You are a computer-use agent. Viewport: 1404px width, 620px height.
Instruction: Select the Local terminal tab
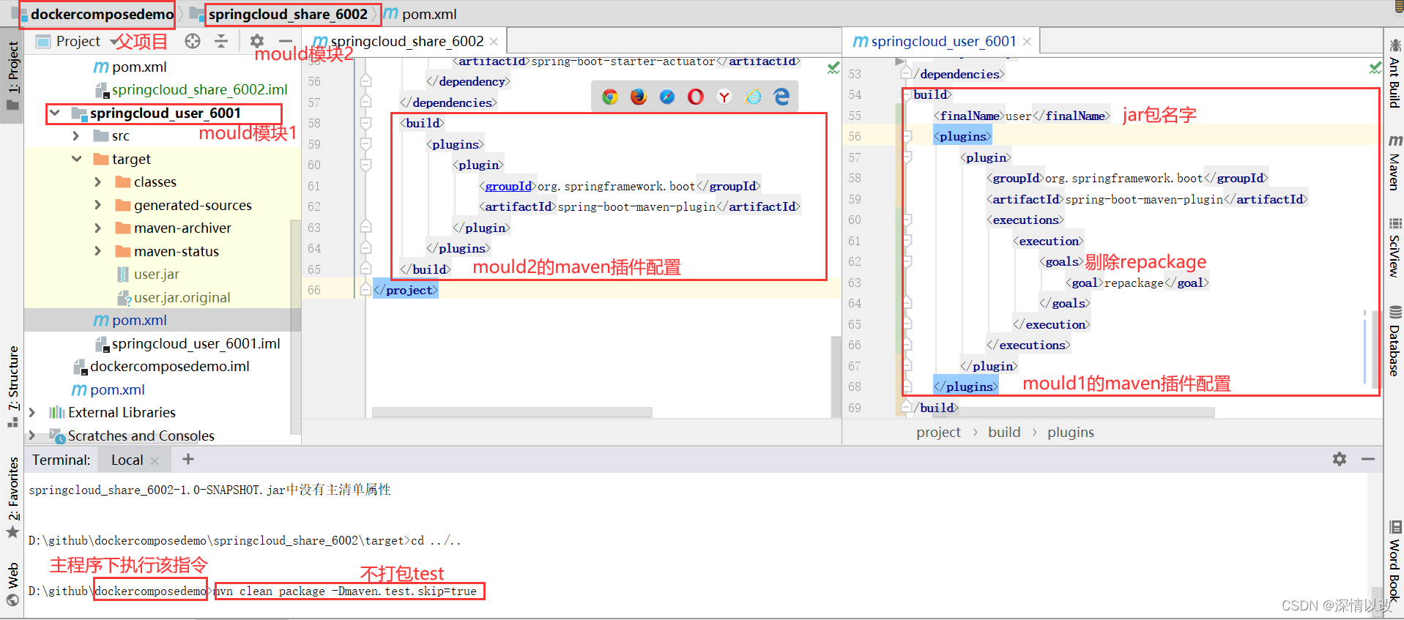click(x=127, y=460)
